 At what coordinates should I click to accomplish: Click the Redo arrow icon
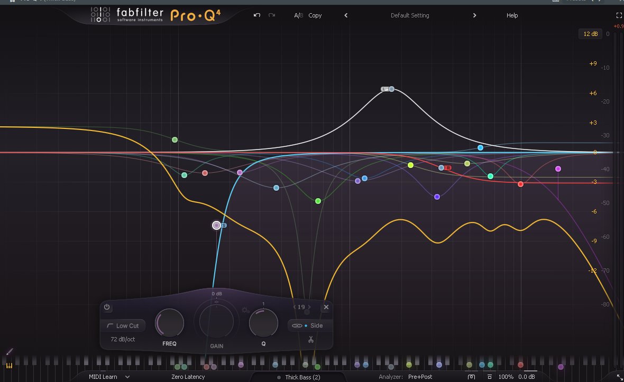click(272, 15)
